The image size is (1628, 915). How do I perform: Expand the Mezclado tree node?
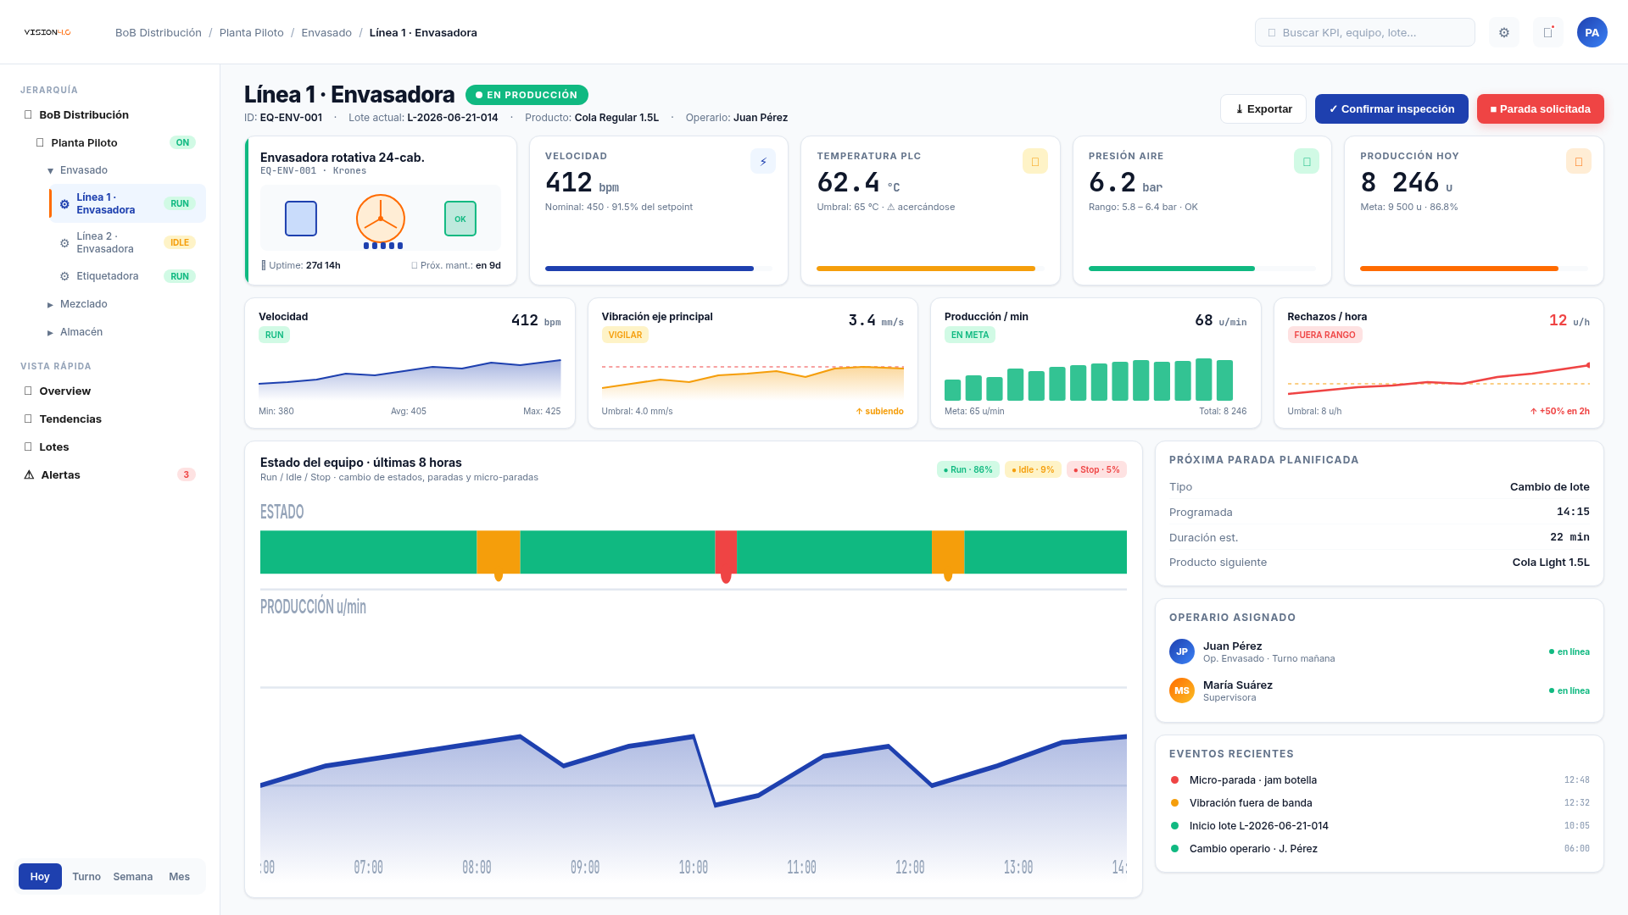pyautogui.click(x=50, y=304)
